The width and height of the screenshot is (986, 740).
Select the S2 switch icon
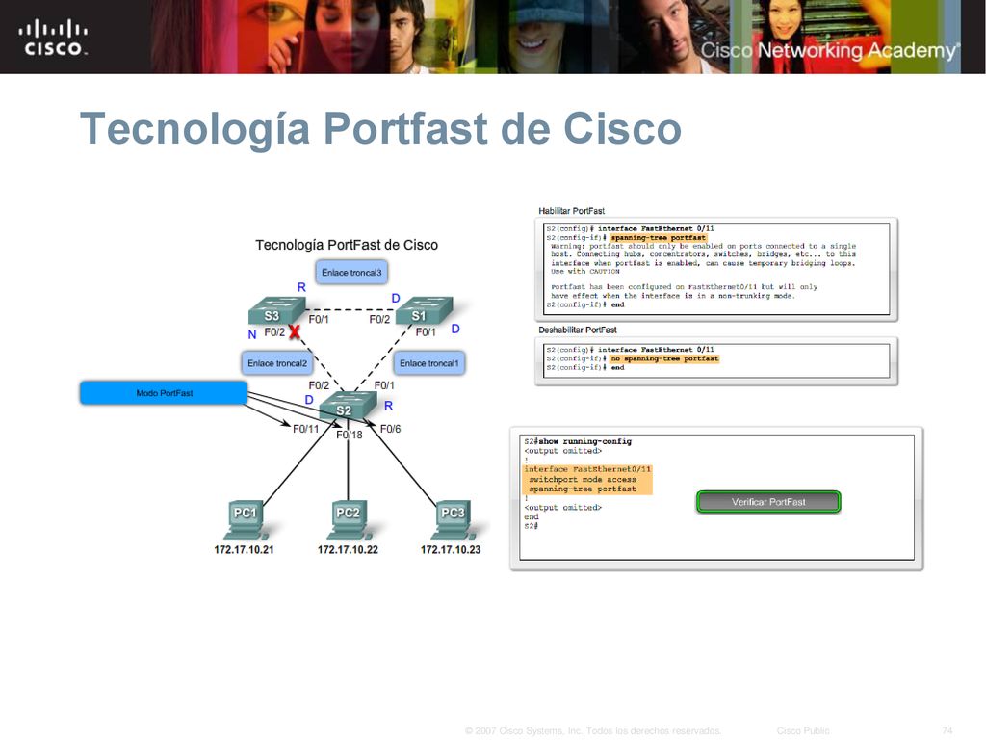(x=348, y=407)
